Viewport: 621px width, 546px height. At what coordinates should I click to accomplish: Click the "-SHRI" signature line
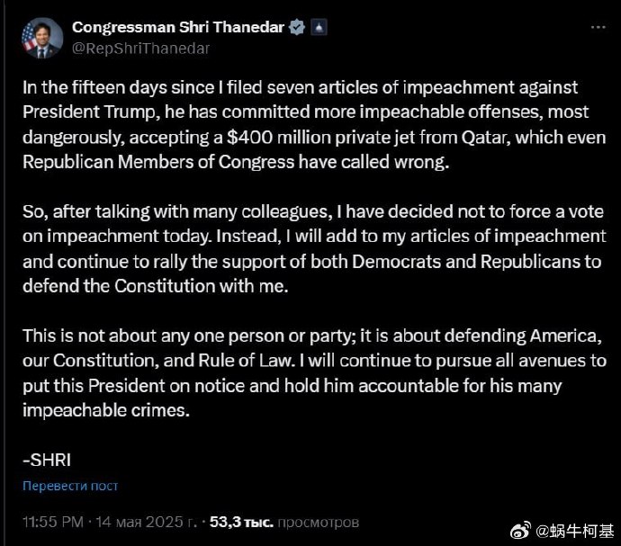[x=46, y=460]
